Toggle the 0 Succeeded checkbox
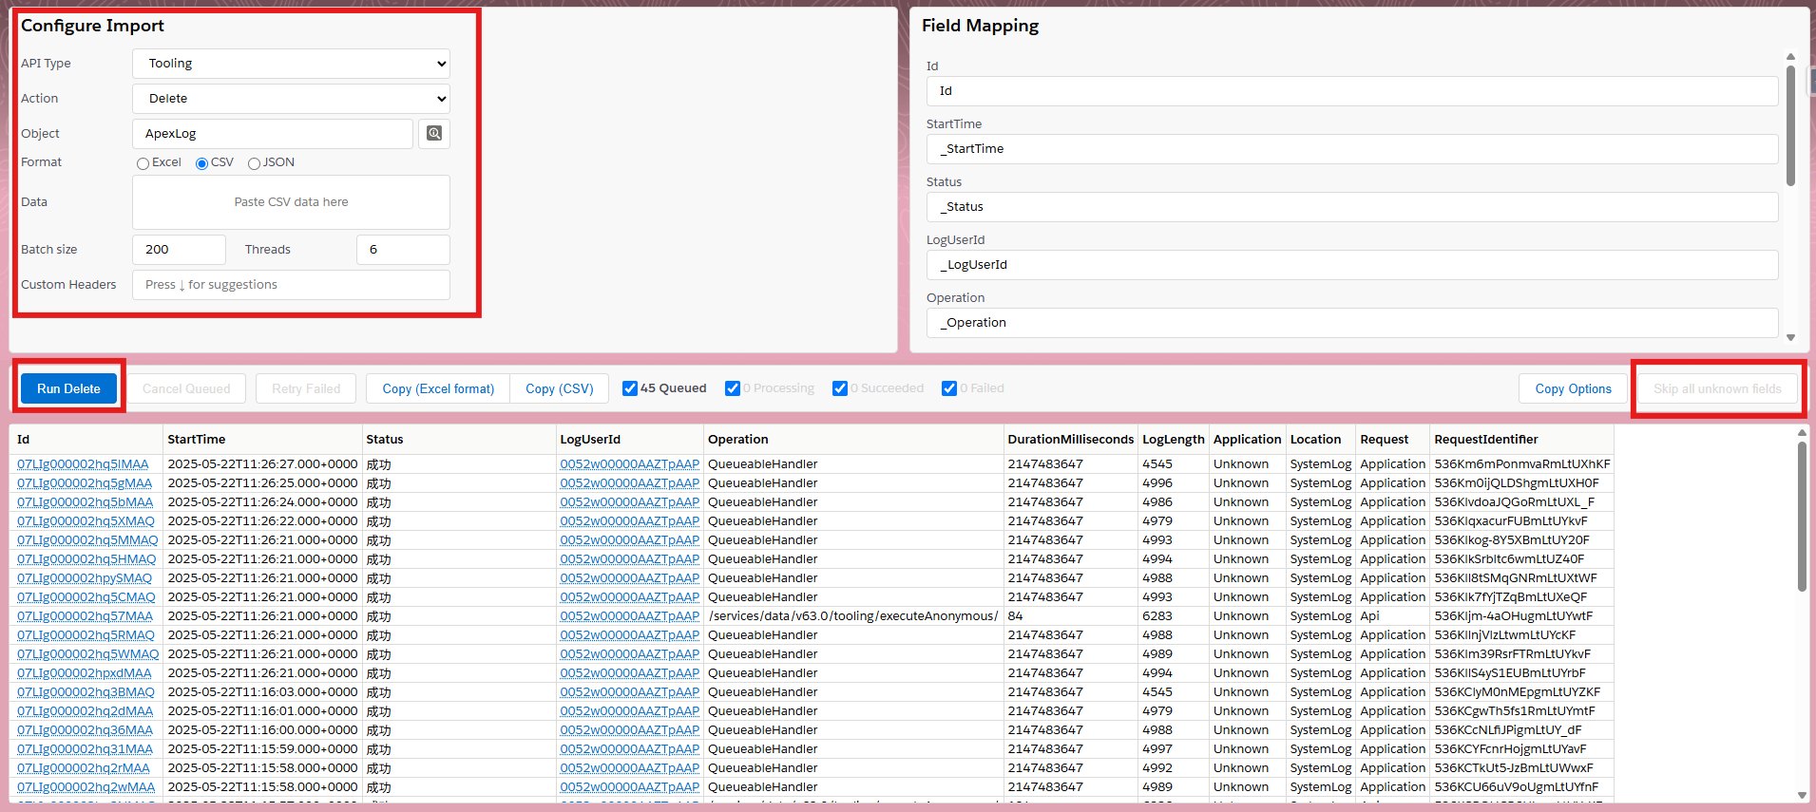Viewport: 1816px width, 812px height. click(840, 388)
